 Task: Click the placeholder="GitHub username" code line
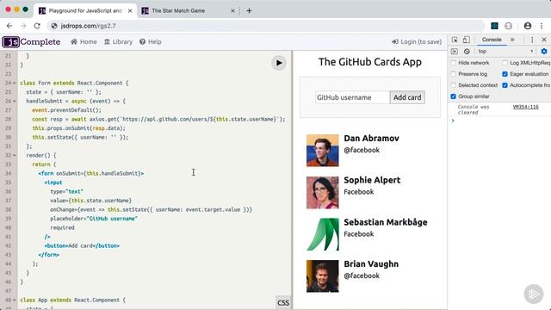coord(94,219)
